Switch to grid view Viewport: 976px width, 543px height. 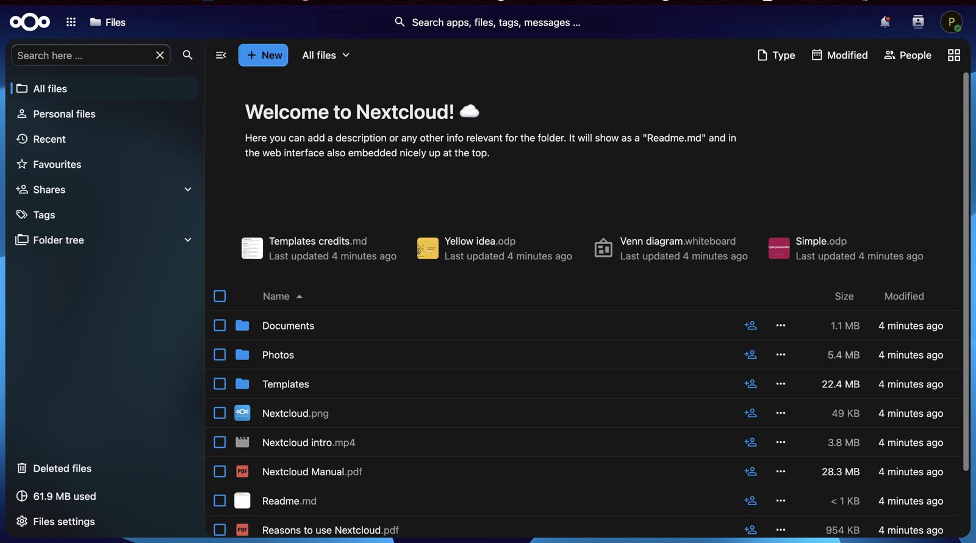tap(954, 55)
